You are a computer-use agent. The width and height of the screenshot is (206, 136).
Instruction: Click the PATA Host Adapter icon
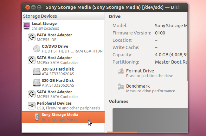[32, 37]
